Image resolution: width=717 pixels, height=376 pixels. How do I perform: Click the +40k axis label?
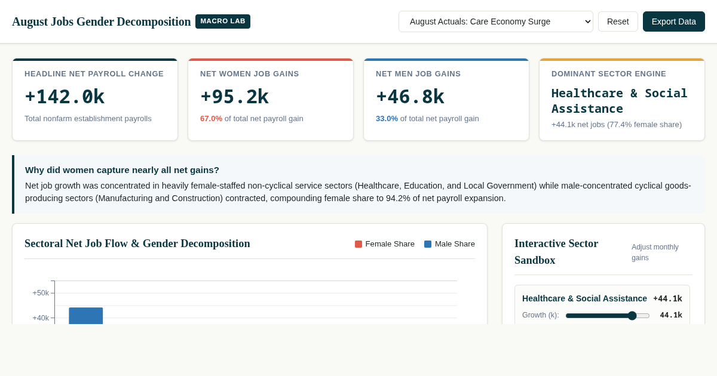41,318
